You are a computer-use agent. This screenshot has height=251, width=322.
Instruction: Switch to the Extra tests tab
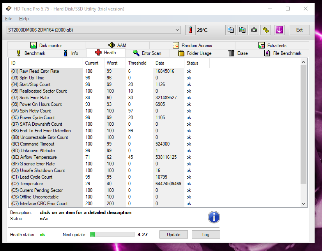point(272,45)
